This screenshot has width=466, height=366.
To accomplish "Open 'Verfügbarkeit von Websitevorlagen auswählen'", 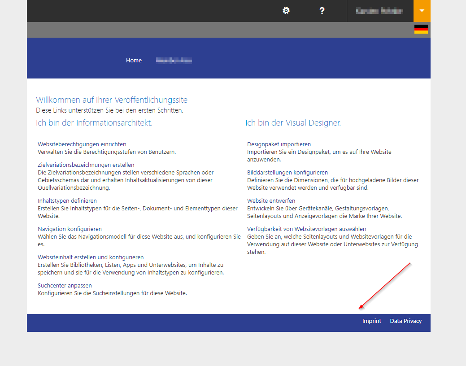I will point(306,229).
